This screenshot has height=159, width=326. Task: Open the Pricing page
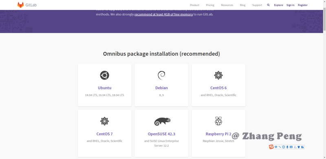click(210, 5)
